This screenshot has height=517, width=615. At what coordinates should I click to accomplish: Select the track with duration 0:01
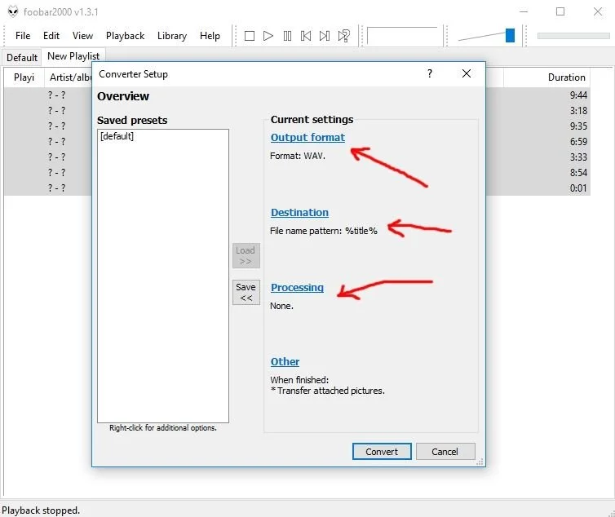(578, 188)
